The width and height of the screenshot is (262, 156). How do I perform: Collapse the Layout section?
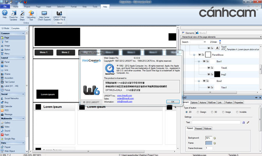pyautogui.click(x=23, y=58)
